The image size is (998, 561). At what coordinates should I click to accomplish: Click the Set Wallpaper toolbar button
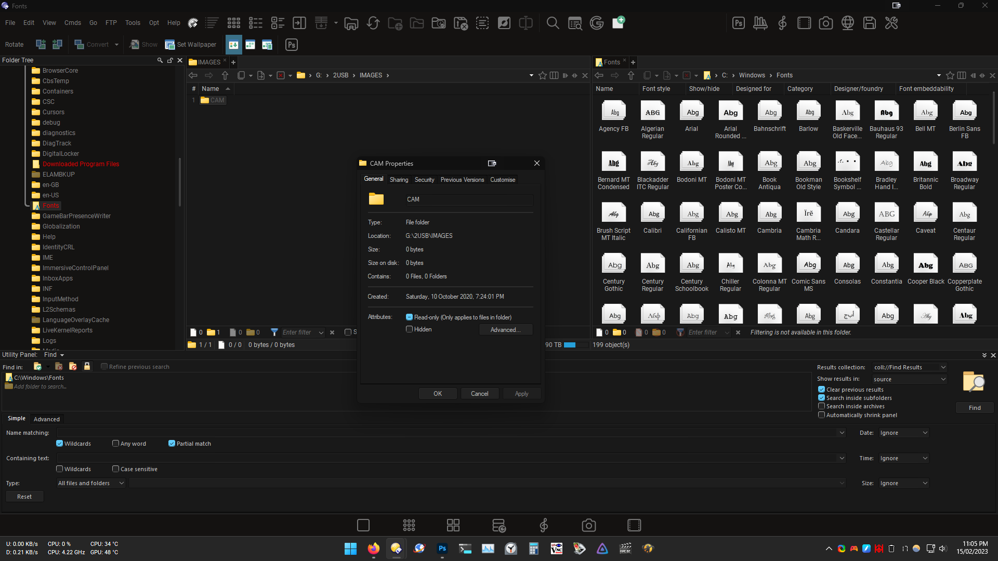191,45
